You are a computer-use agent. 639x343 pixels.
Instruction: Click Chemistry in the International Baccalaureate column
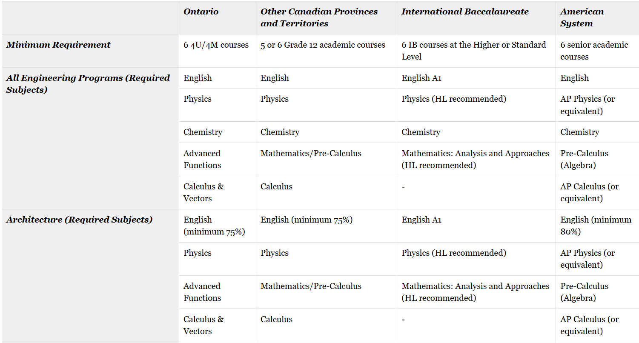tap(421, 132)
